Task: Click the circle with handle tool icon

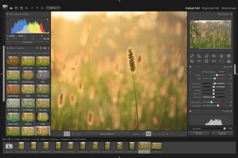Action: (222, 61)
